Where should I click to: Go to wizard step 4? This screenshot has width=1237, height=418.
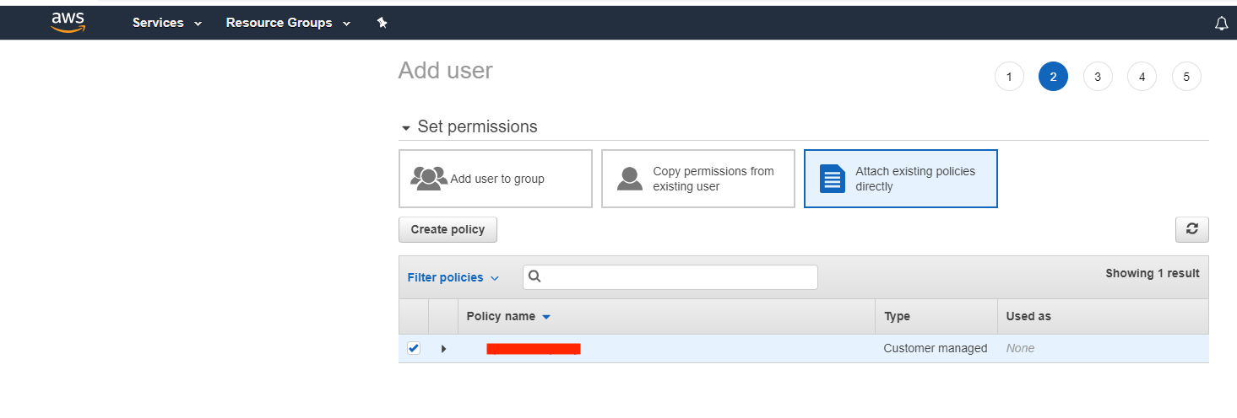tap(1142, 77)
